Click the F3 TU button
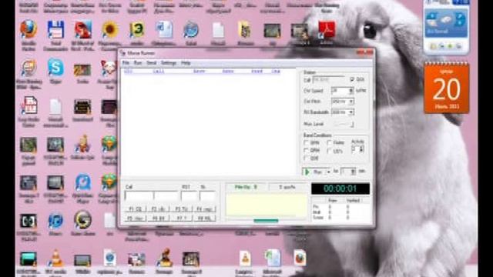Screen dimensions: 493x277 (182, 209)
